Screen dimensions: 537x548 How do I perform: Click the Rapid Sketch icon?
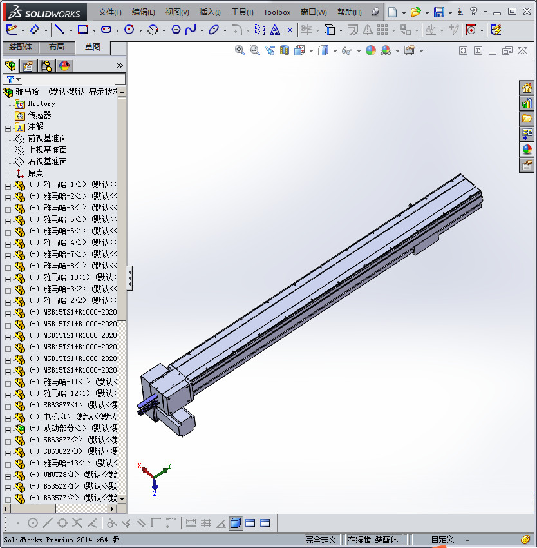pos(496,30)
